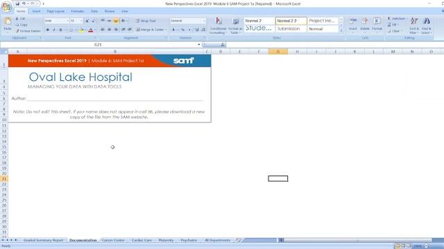Open Conditional Formatting menu
Image resolution: width=444 pixels, height=249 pixels.
(218, 26)
